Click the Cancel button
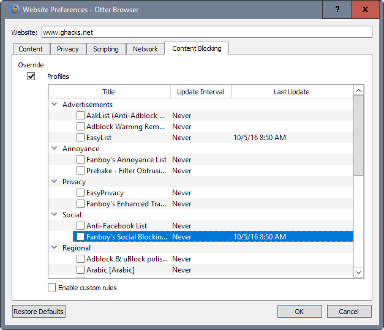384x330 pixels. [x=349, y=312]
